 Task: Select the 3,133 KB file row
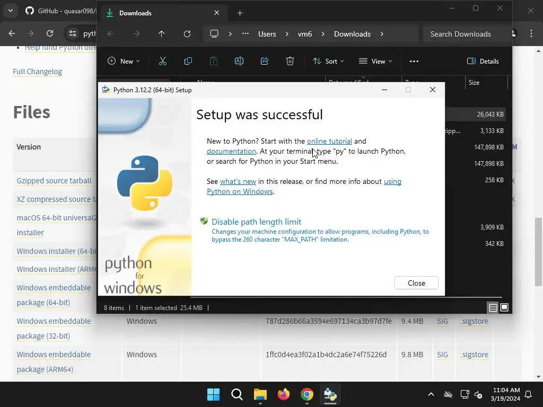pyautogui.click(x=475, y=131)
